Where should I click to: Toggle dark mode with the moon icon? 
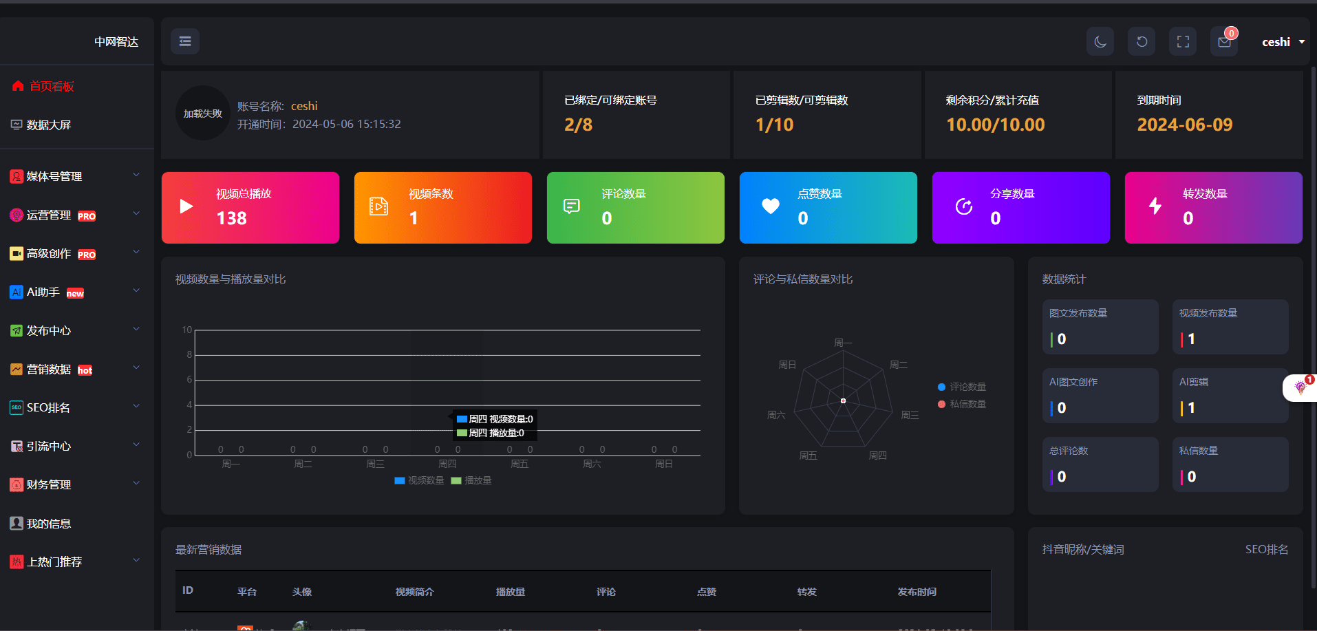pos(1100,42)
